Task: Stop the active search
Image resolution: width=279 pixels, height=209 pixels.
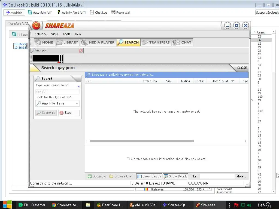Action: 69,113
